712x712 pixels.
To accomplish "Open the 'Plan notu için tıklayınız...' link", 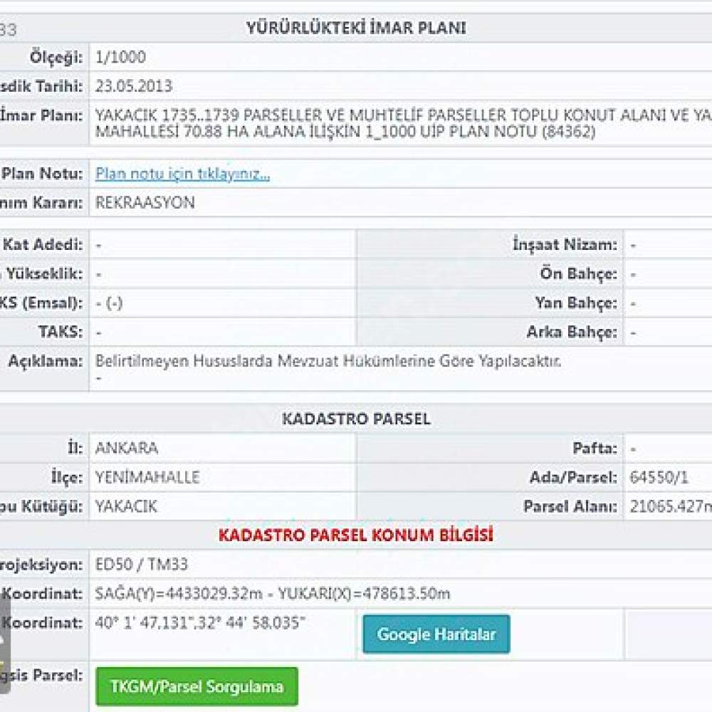I will [x=182, y=174].
